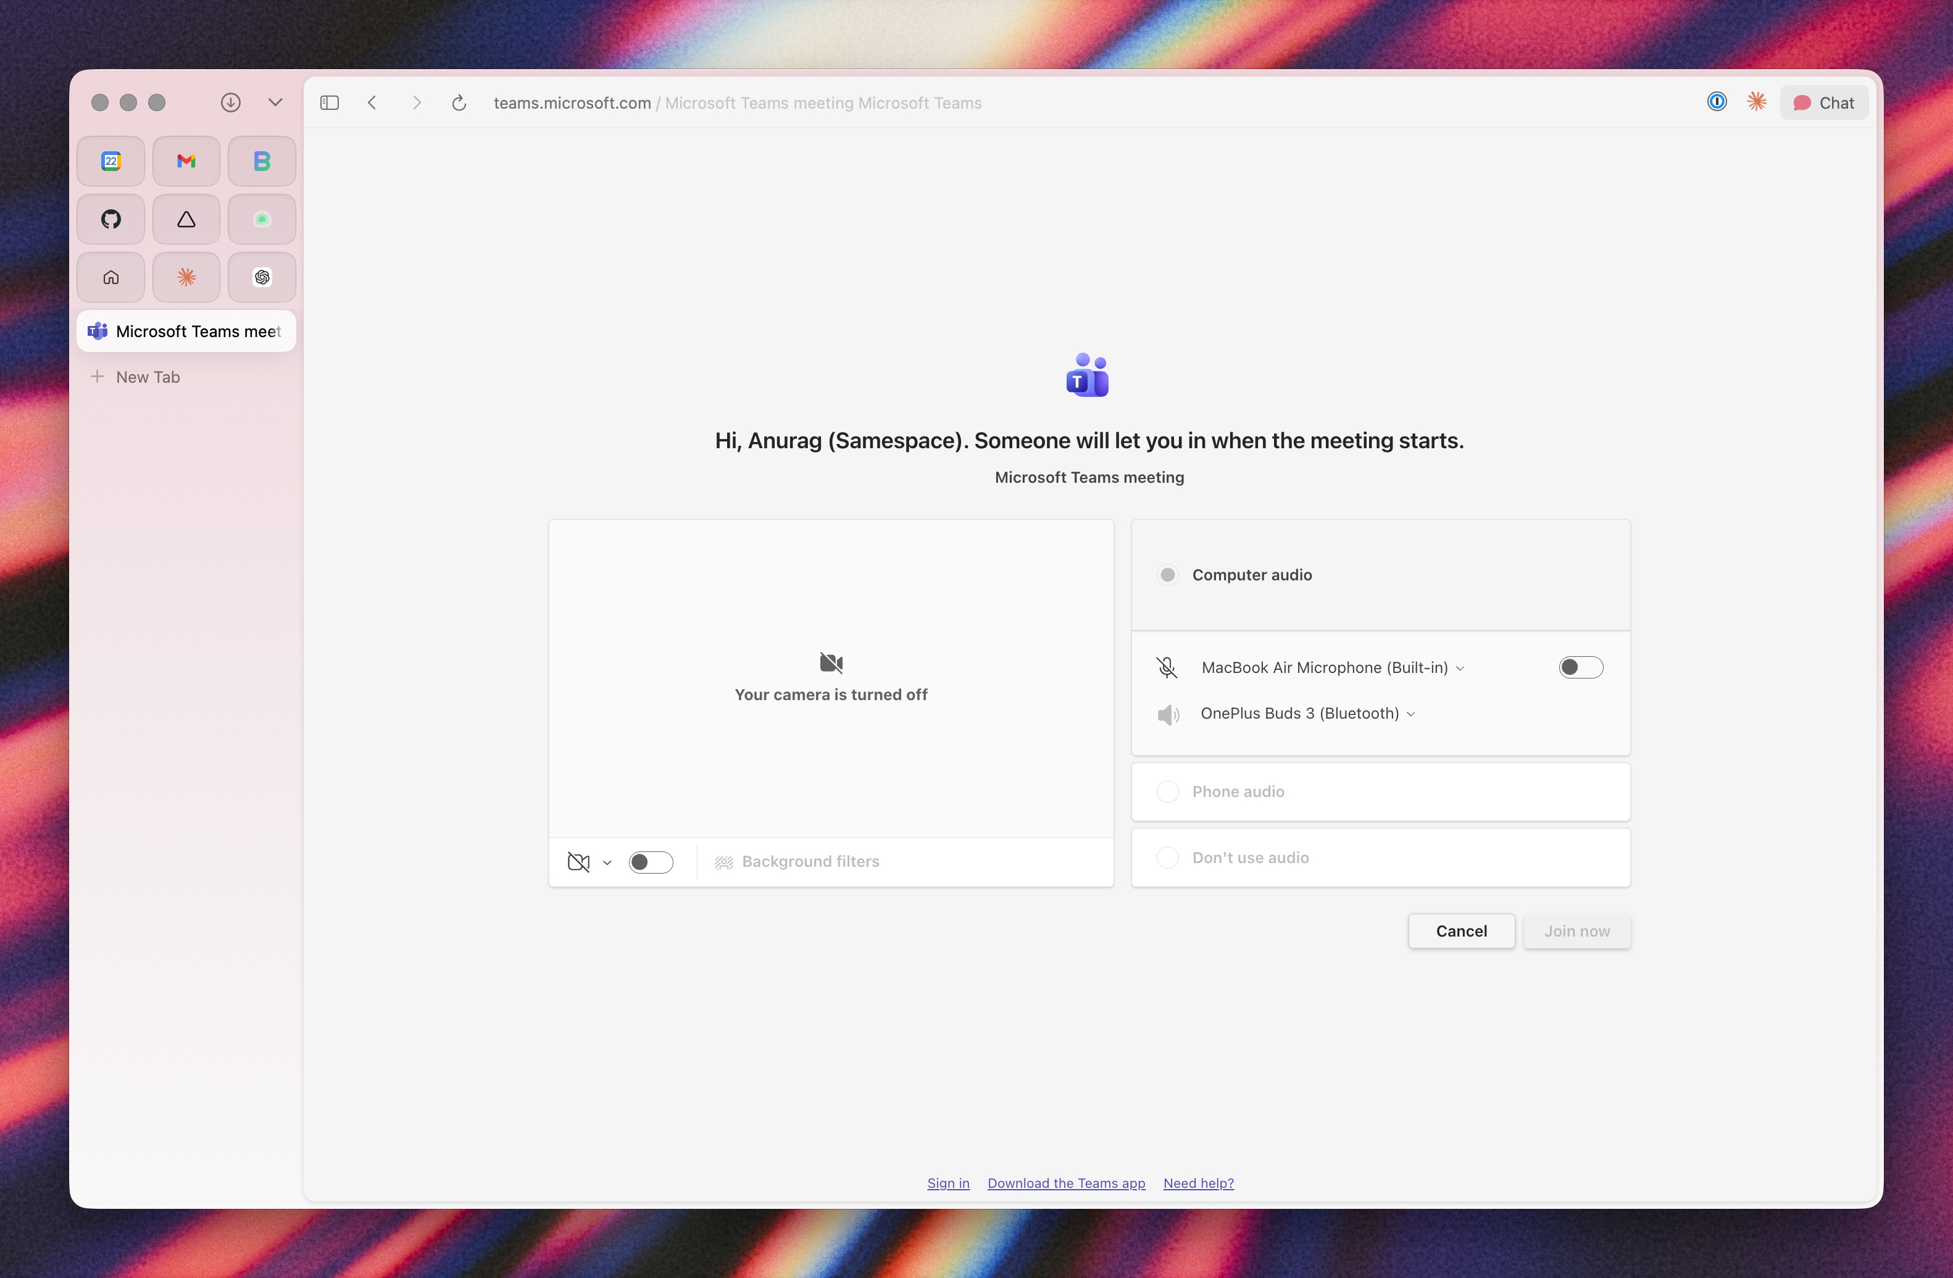Viewport: 1953px width, 1278px height.
Task: Click the Download the Teams app link
Action: pos(1067,1183)
